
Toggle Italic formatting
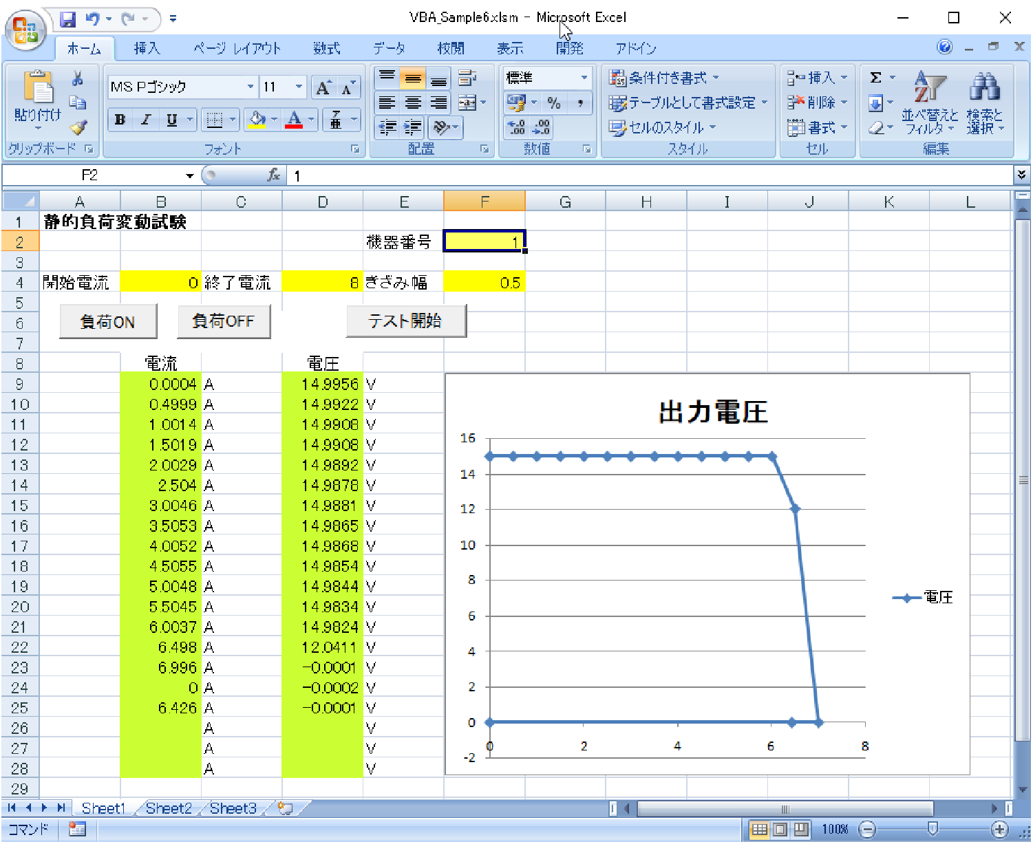click(146, 120)
